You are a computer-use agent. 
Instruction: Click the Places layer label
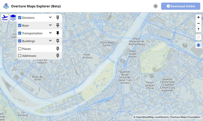tap(26, 49)
